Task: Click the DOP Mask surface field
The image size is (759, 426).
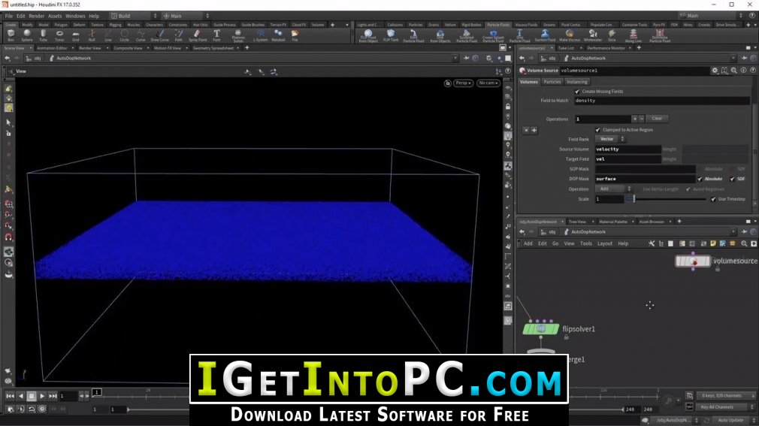Action: tap(645, 179)
